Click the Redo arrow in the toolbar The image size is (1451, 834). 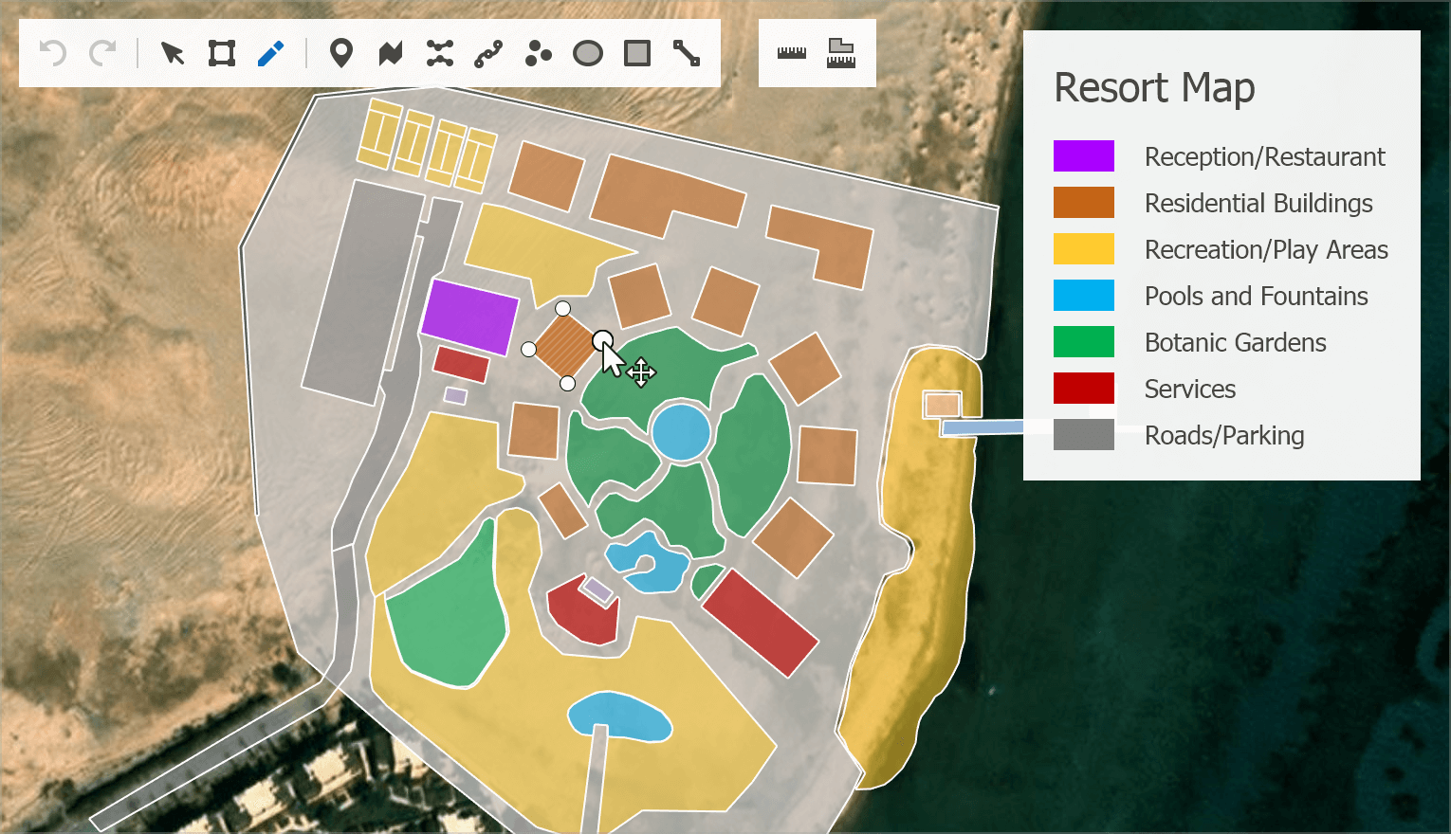102,53
